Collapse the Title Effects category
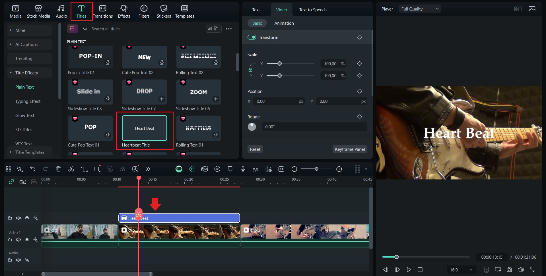This screenshot has height=276, width=546. pos(11,73)
